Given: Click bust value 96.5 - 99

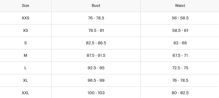Looking at the screenshot, I should pyautogui.click(x=96, y=80).
